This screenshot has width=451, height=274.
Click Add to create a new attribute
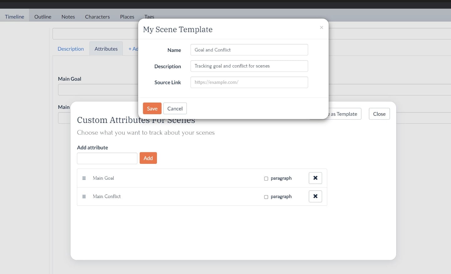pyautogui.click(x=148, y=158)
